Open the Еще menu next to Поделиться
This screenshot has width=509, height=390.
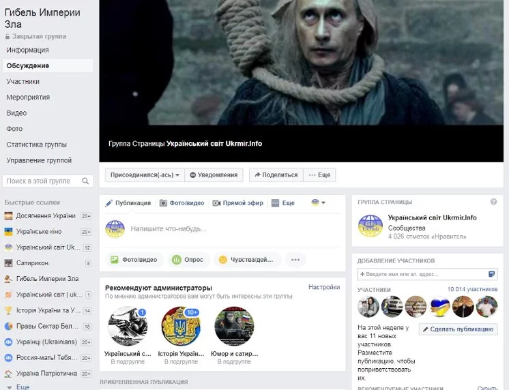pyautogui.click(x=319, y=175)
